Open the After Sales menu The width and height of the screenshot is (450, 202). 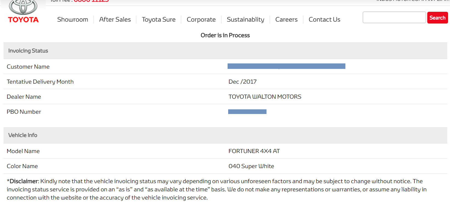tap(115, 20)
